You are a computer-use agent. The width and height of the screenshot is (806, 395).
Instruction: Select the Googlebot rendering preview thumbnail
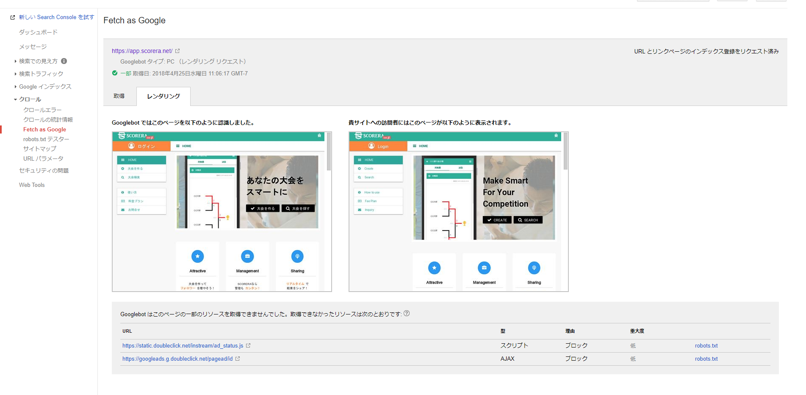(x=222, y=211)
